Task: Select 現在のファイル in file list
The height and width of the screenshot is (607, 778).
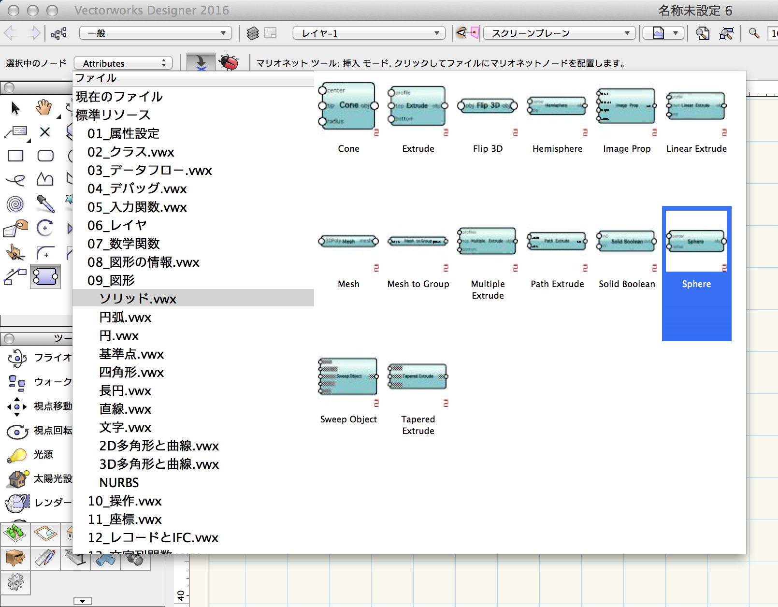Action: point(119,97)
